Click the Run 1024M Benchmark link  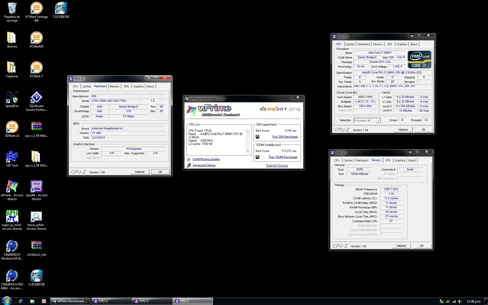[283, 157]
